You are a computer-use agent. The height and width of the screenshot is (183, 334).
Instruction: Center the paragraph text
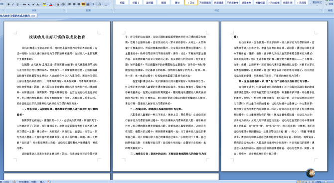[74, 4]
